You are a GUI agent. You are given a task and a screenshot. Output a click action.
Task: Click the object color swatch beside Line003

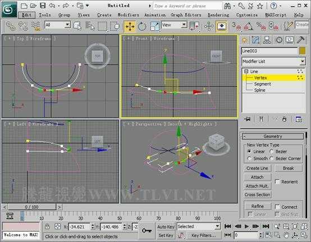(x=302, y=51)
